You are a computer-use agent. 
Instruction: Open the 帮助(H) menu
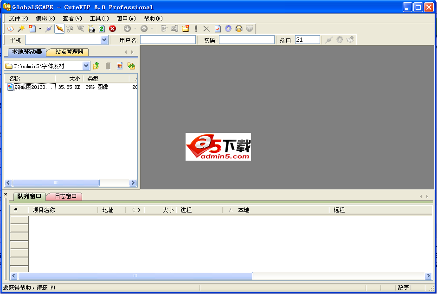(153, 19)
